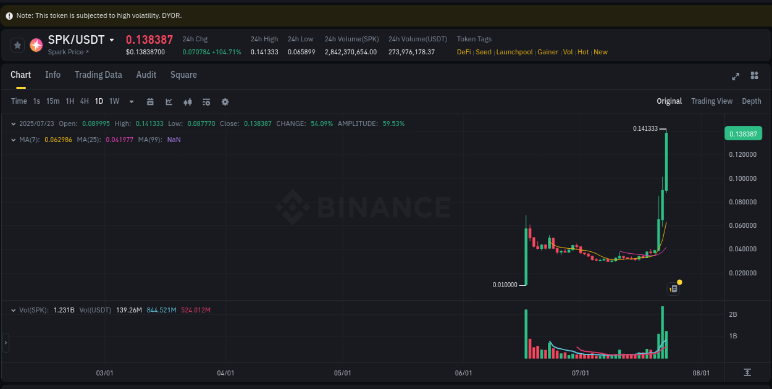Select the line chart style icon
This screenshot has height=389, width=772.
[x=169, y=101]
